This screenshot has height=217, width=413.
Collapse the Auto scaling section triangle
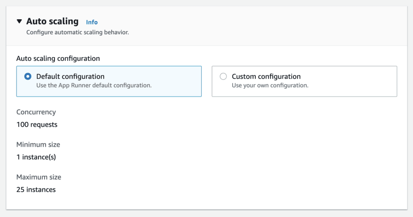tap(19, 21)
